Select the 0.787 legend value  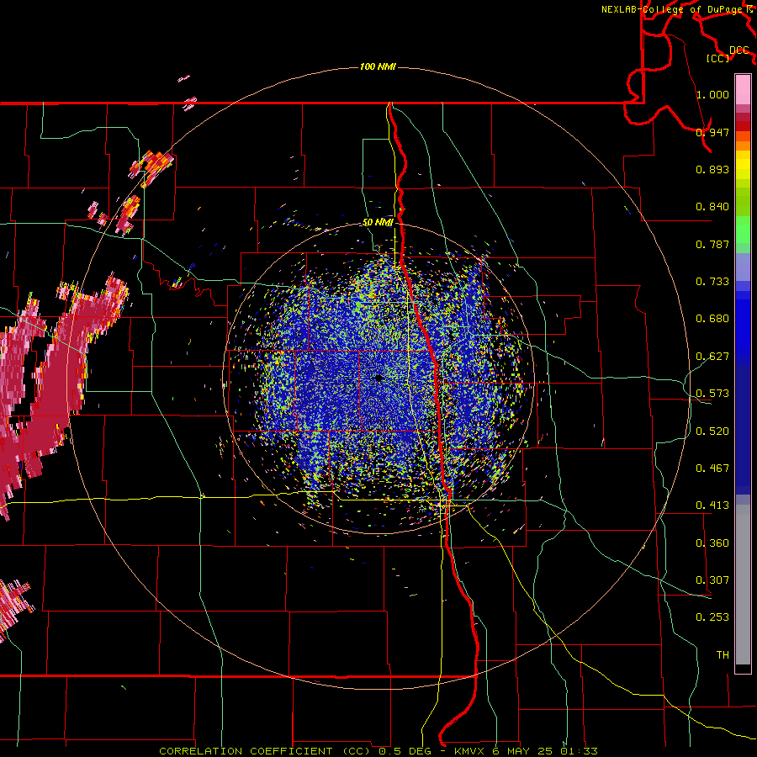[x=712, y=244]
